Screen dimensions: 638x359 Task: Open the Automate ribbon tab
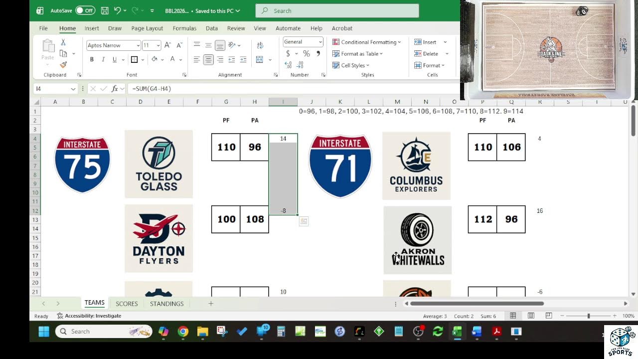click(288, 28)
